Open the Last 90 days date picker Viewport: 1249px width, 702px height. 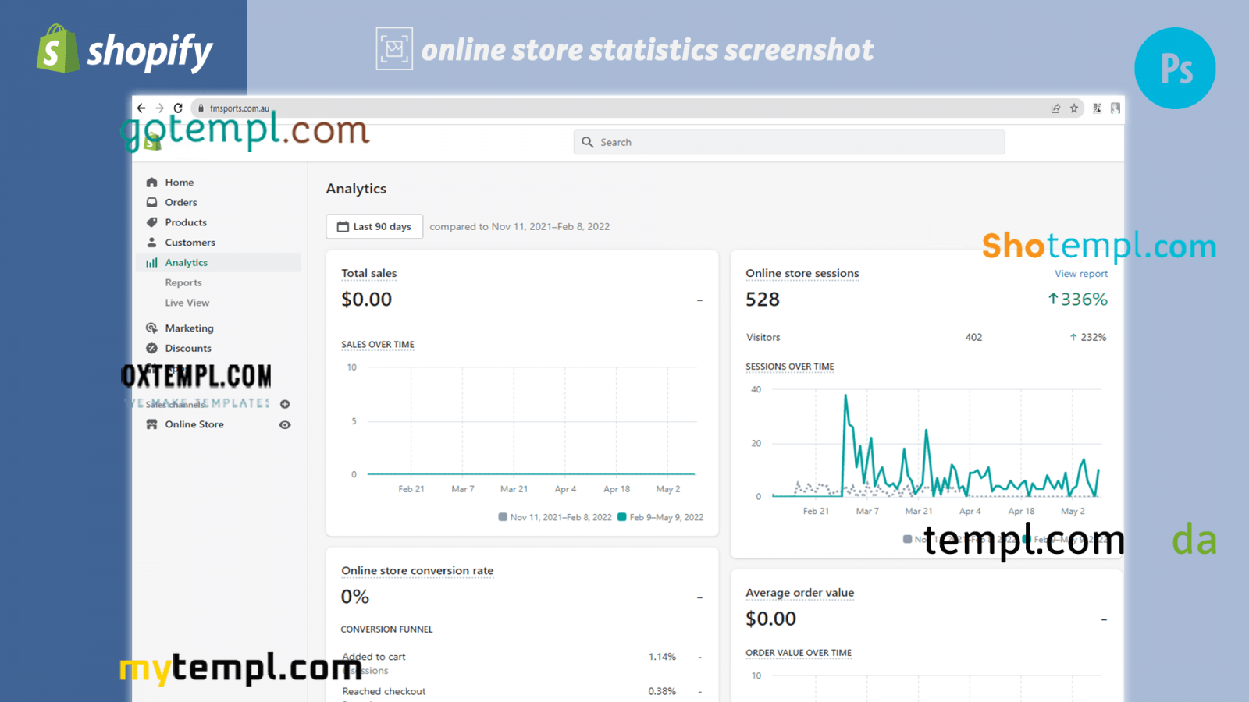pos(374,227)
